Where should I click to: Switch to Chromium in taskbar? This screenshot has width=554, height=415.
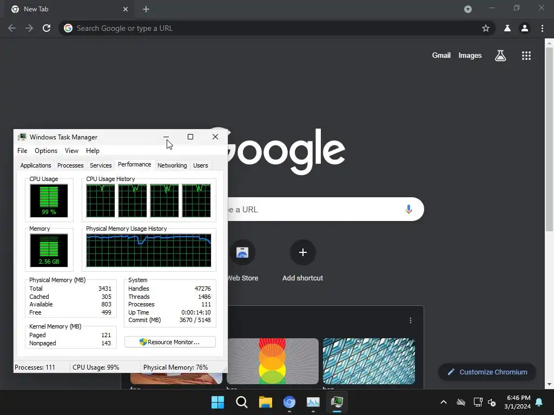click(x=289, y=402)
